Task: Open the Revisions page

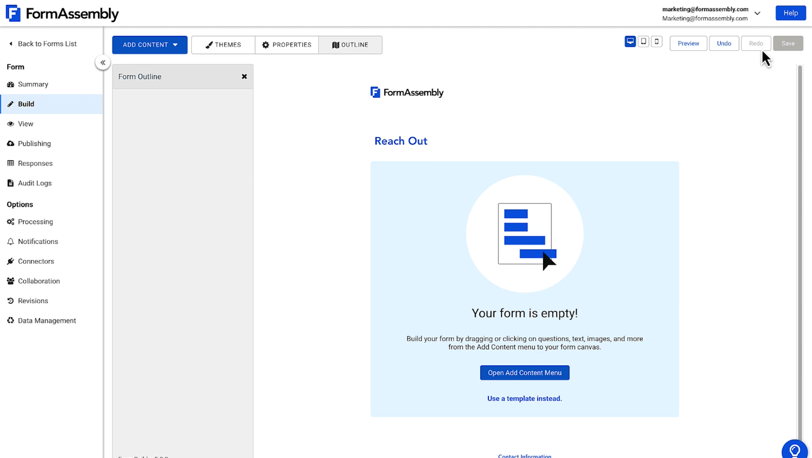Action: coord(33,301)
